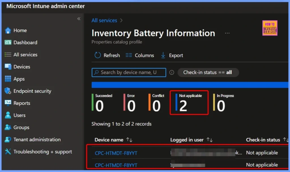This screenshot has height=172, width=290.
Task: Click the blue status distribution bar
Action: (190, 85)
